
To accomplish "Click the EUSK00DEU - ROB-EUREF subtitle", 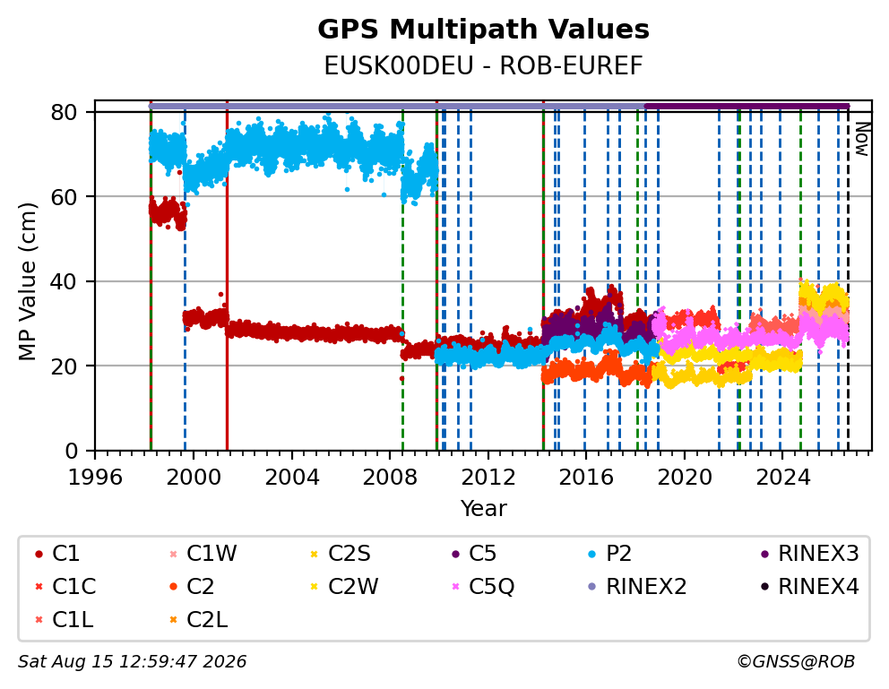I will pos(483,65).
